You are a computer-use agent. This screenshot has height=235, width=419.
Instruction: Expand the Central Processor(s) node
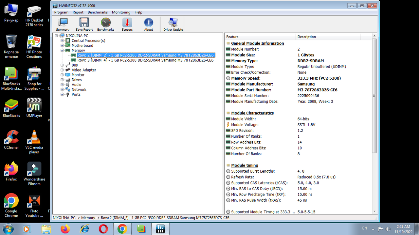pos(62,41)
